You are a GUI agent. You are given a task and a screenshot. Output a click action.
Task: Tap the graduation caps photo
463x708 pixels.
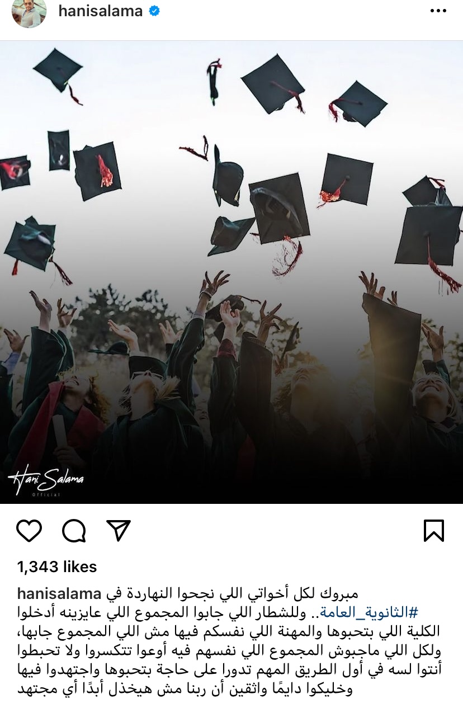pyautogui.click(x=232, y=272)
